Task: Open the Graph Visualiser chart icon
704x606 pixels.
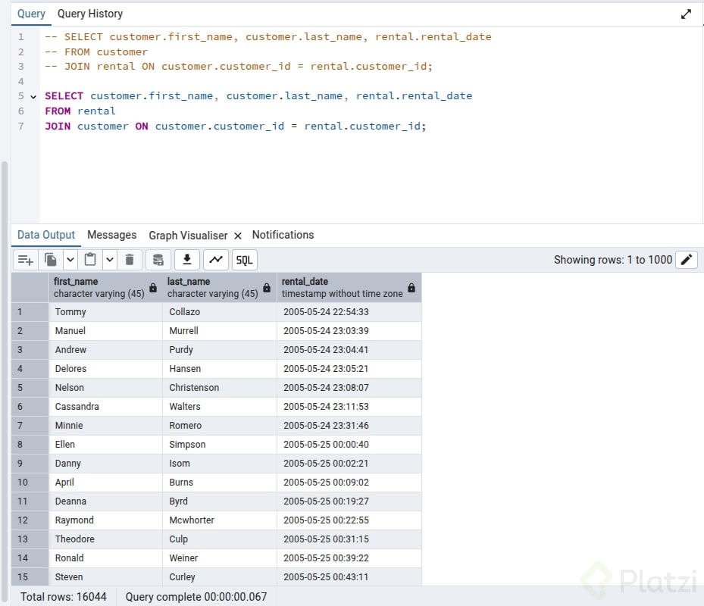Action: click(216, 260)
